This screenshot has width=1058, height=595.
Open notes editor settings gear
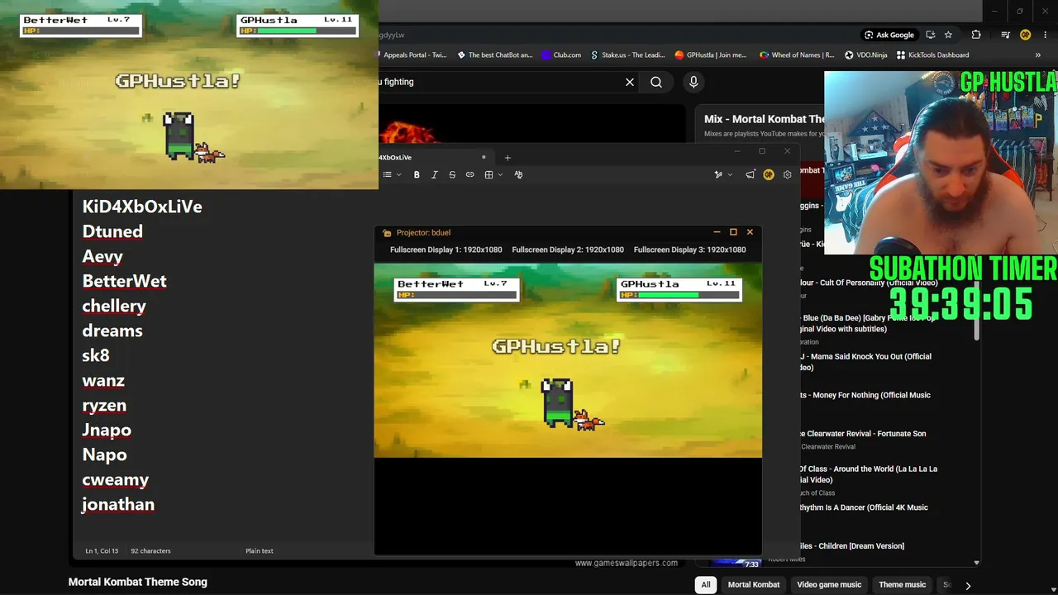pyautogui.click(x=787, y=174)
